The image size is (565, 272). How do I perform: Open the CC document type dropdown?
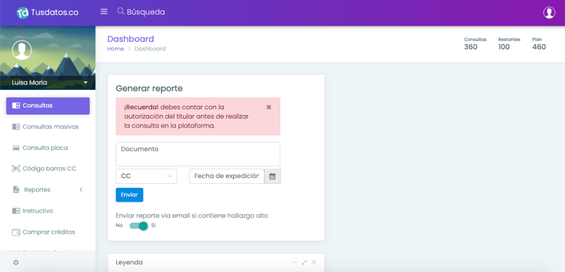[x=147, y=176]
